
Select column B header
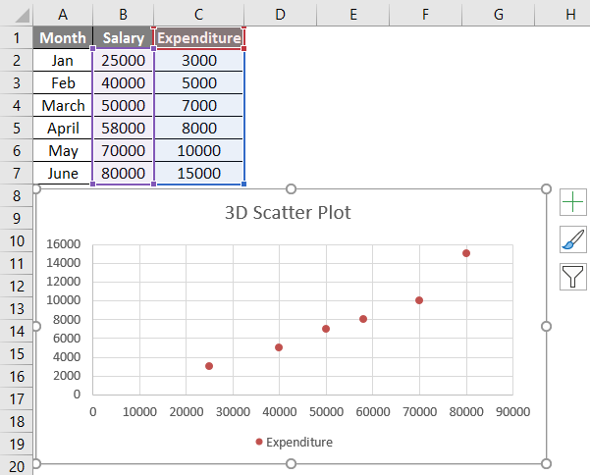coord(123,15)
